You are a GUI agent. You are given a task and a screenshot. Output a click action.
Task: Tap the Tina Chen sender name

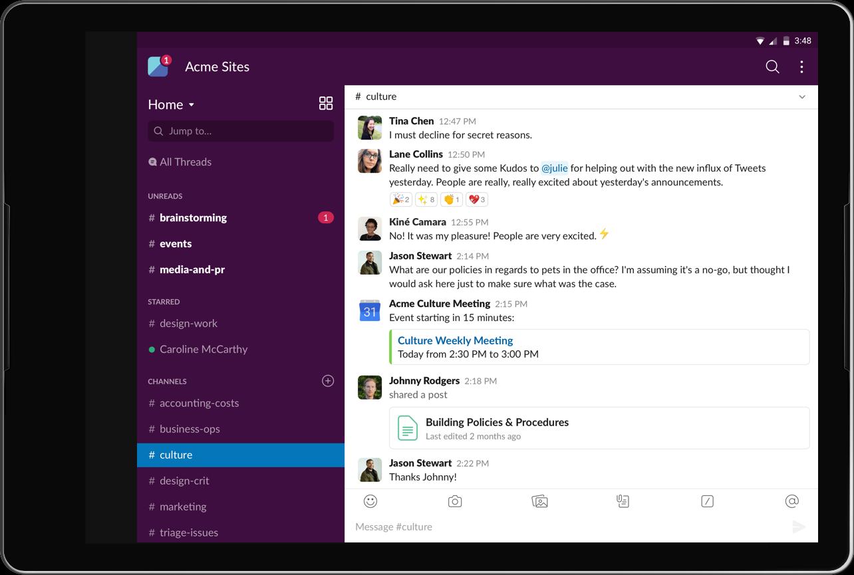(411, 121)
